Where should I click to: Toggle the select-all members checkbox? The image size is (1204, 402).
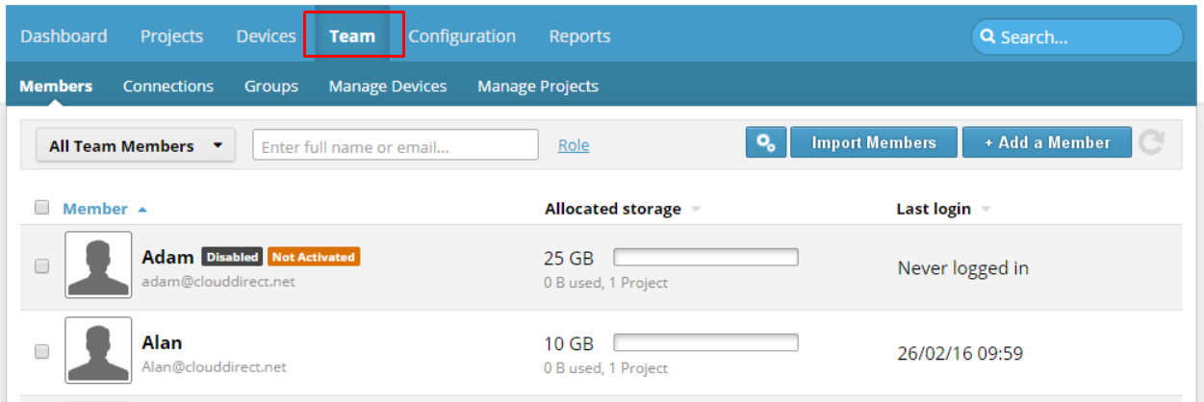coord(41,207)
